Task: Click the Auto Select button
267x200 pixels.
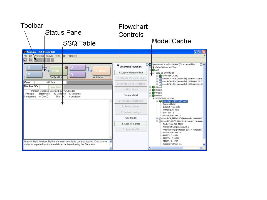Action: pyautogui.click(x=56, y=87)
